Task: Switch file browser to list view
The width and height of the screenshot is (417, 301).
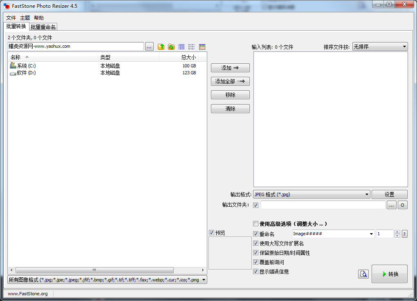Action: tap(191, 47)
